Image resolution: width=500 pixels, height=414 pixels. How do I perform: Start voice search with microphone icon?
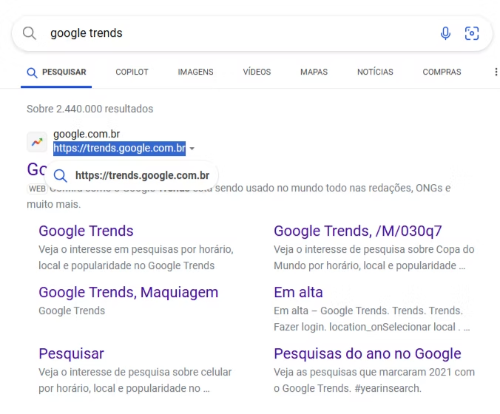(445, 33)
